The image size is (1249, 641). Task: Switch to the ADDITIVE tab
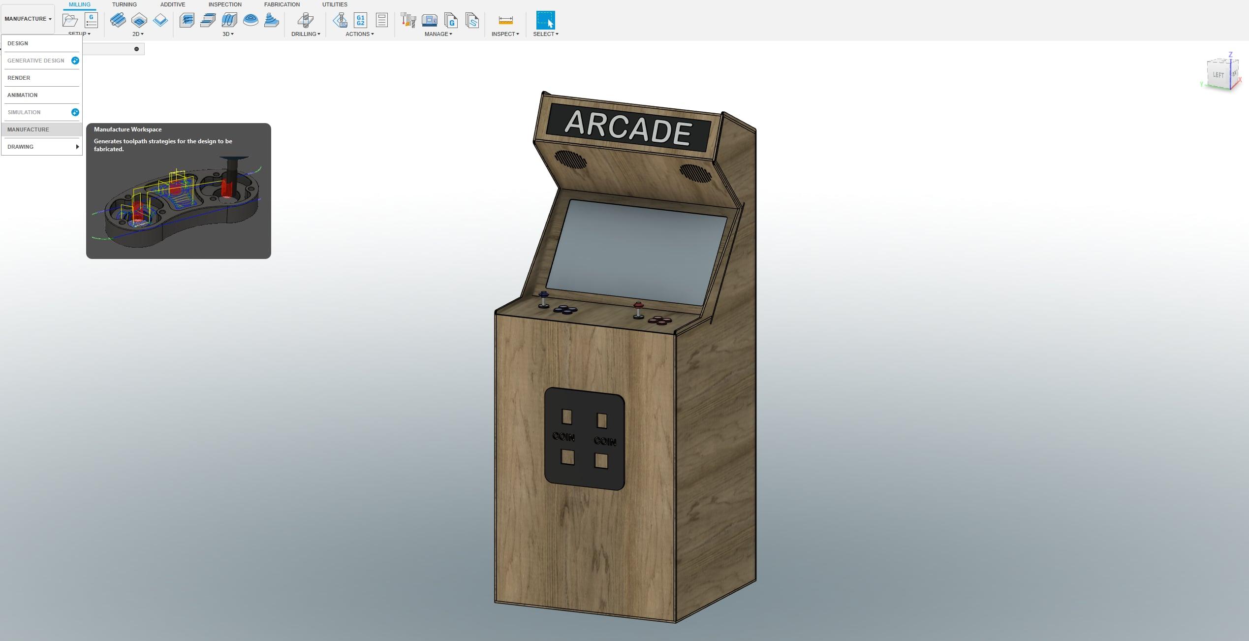pyautogui.click(x=173, y=4)
